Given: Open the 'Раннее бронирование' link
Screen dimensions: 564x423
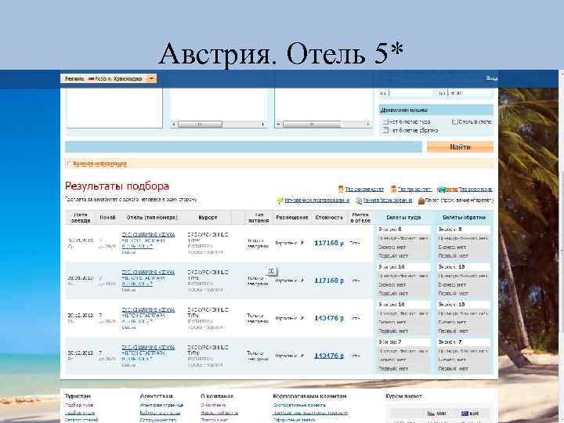Looking at the screenshot, I should tap(388, 201).
